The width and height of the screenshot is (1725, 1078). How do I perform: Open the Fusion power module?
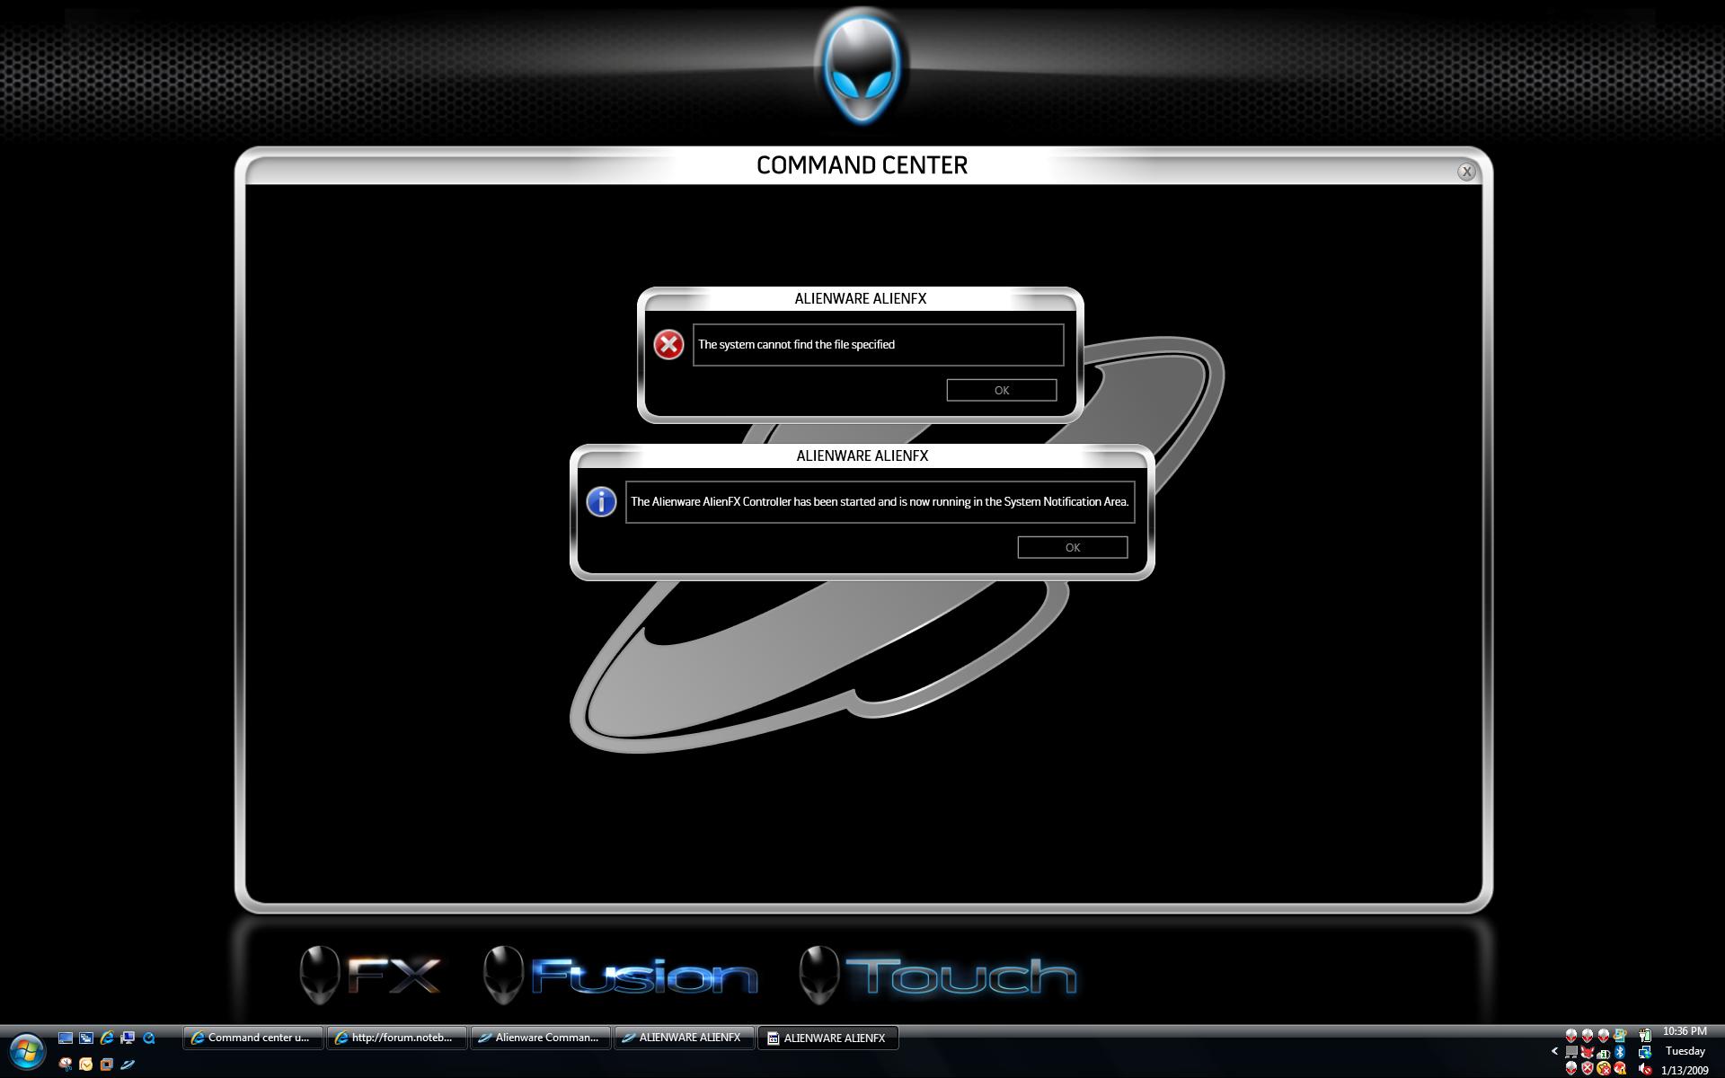click(x=621, y=975)
